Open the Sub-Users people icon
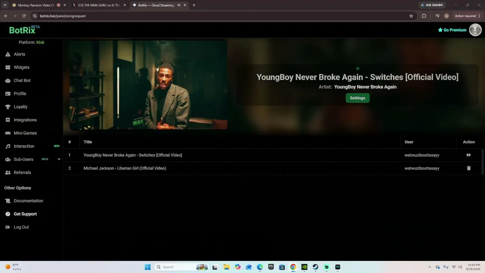Viewport: 485px width, 273px height. pos(8,159)
